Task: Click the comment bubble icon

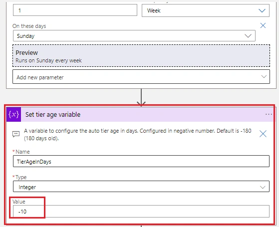Action: tap(16, 134)
